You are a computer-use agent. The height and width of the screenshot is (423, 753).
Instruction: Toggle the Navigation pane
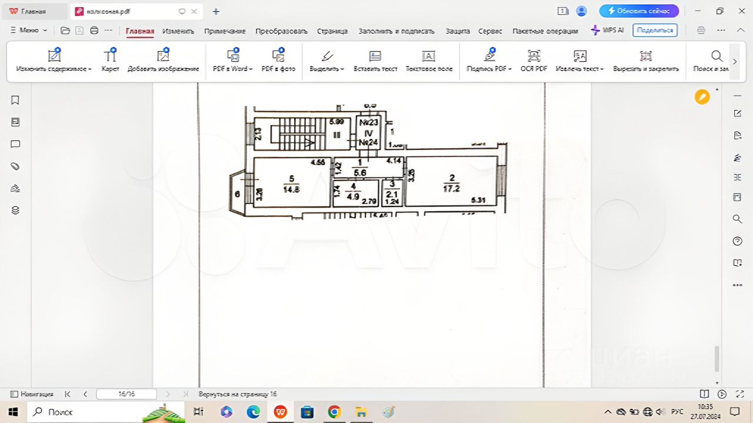click(x=32, y=394)
